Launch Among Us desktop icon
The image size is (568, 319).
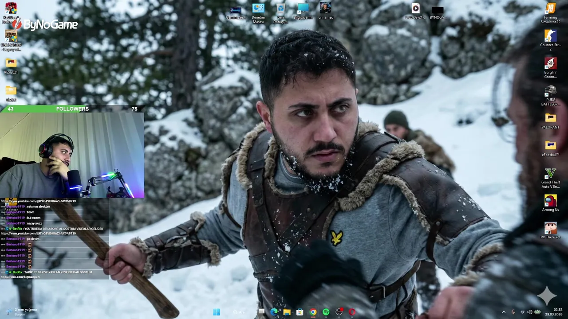550,203
